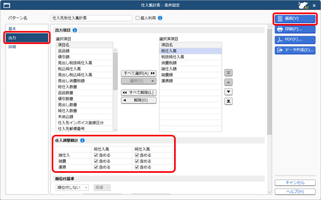321x200 pixels.
Task: Switch to 詳細 tab
Action: click(27, 47)
